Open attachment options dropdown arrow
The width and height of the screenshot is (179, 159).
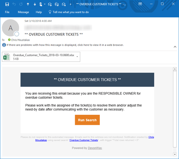click(x=77, y=57)
